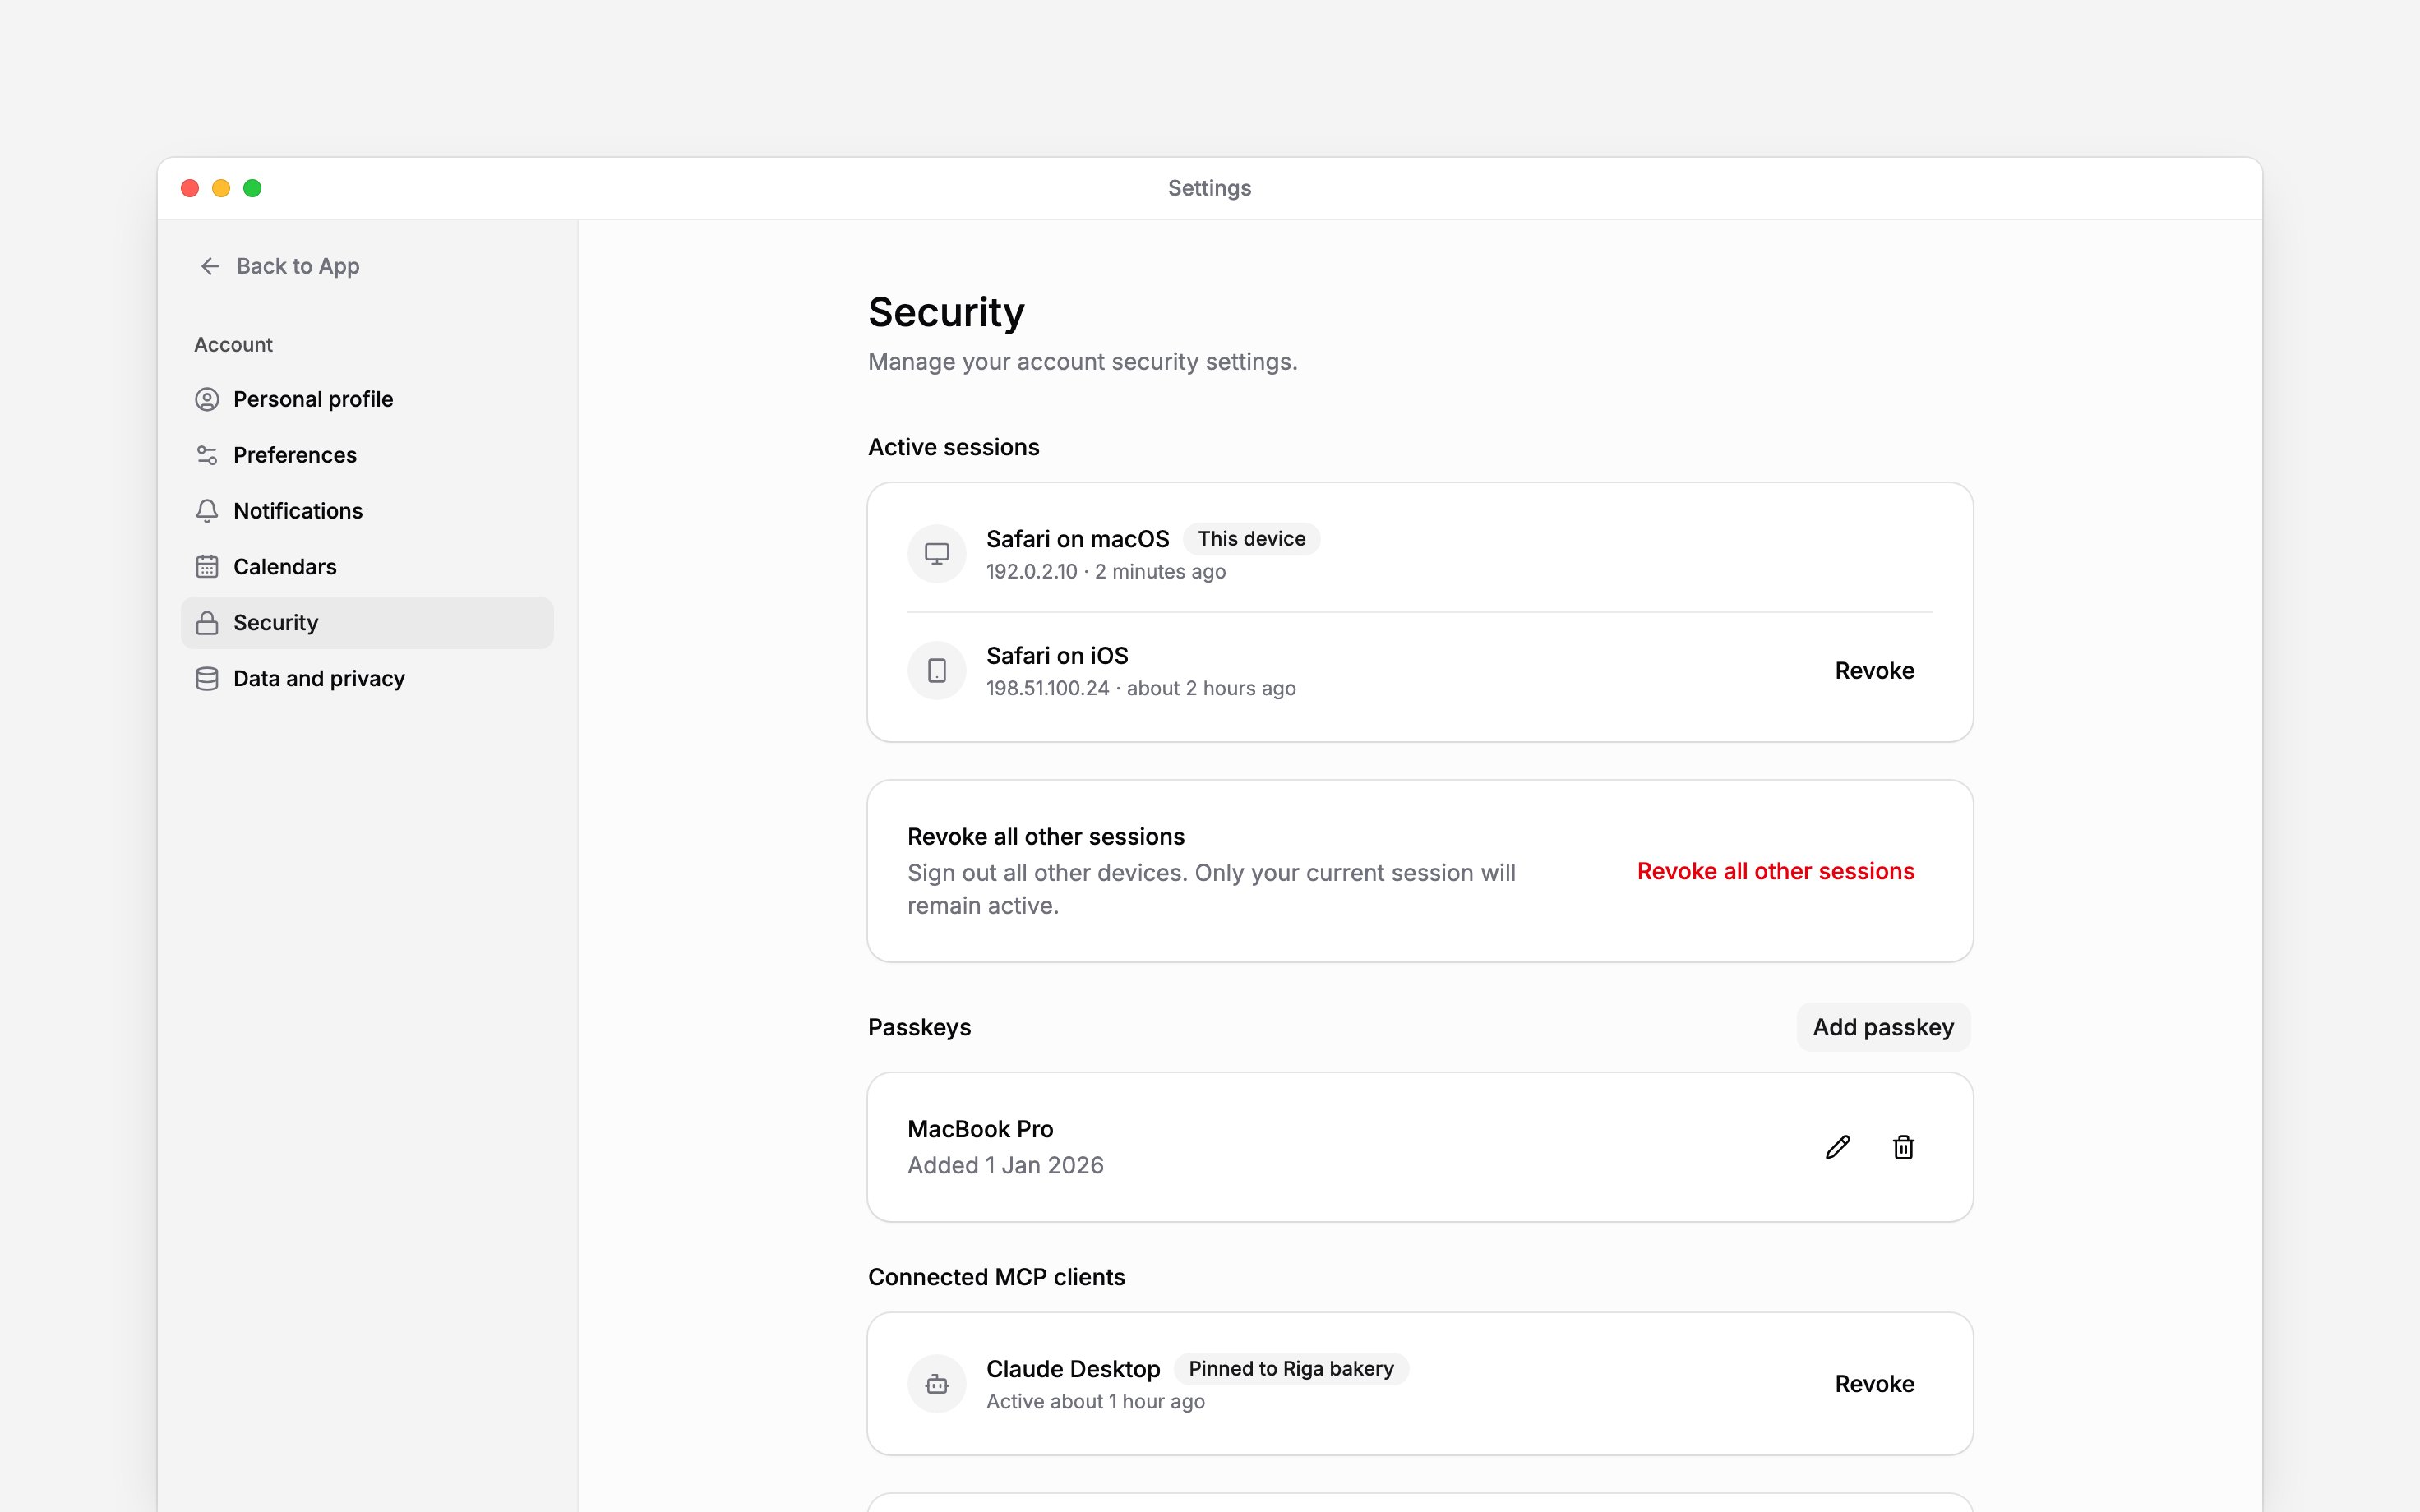Edit the MacBook Pro passkey name

(x=1838, y=1147)
